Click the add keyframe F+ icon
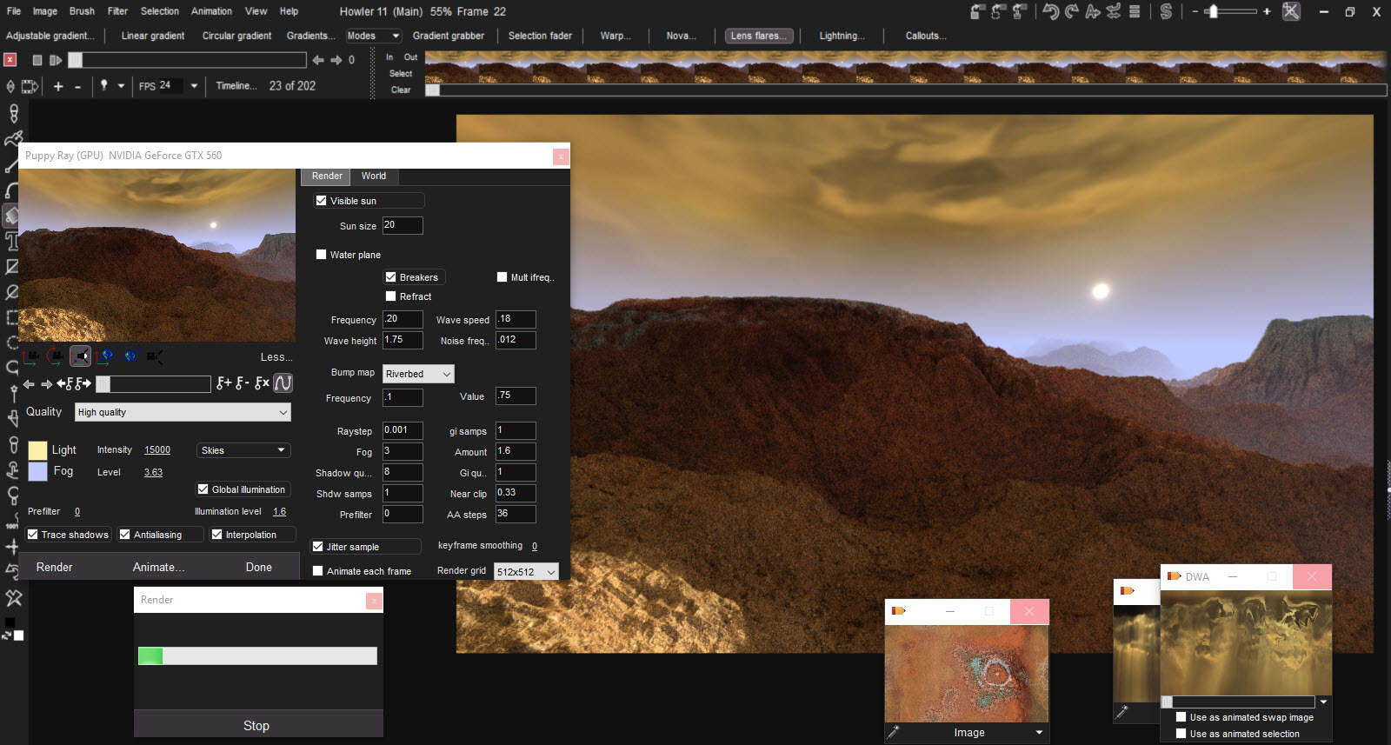 [223, 383]
